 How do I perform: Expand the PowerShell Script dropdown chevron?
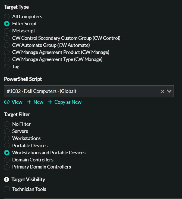(x=169, y=91)
